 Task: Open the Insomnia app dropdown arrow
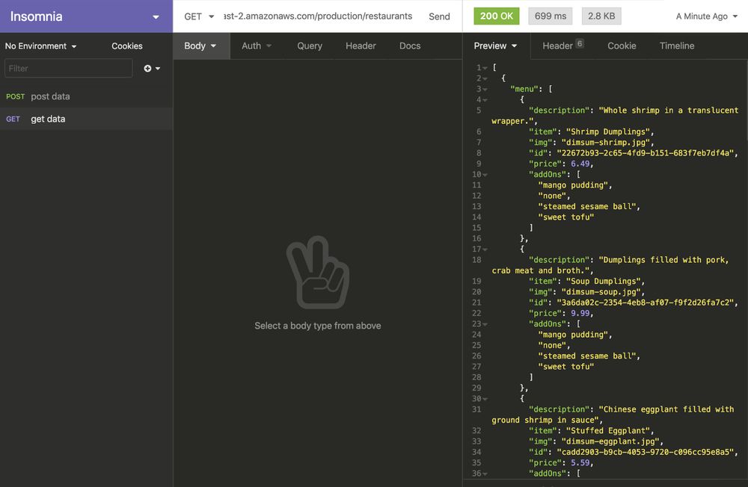(156, 17)
